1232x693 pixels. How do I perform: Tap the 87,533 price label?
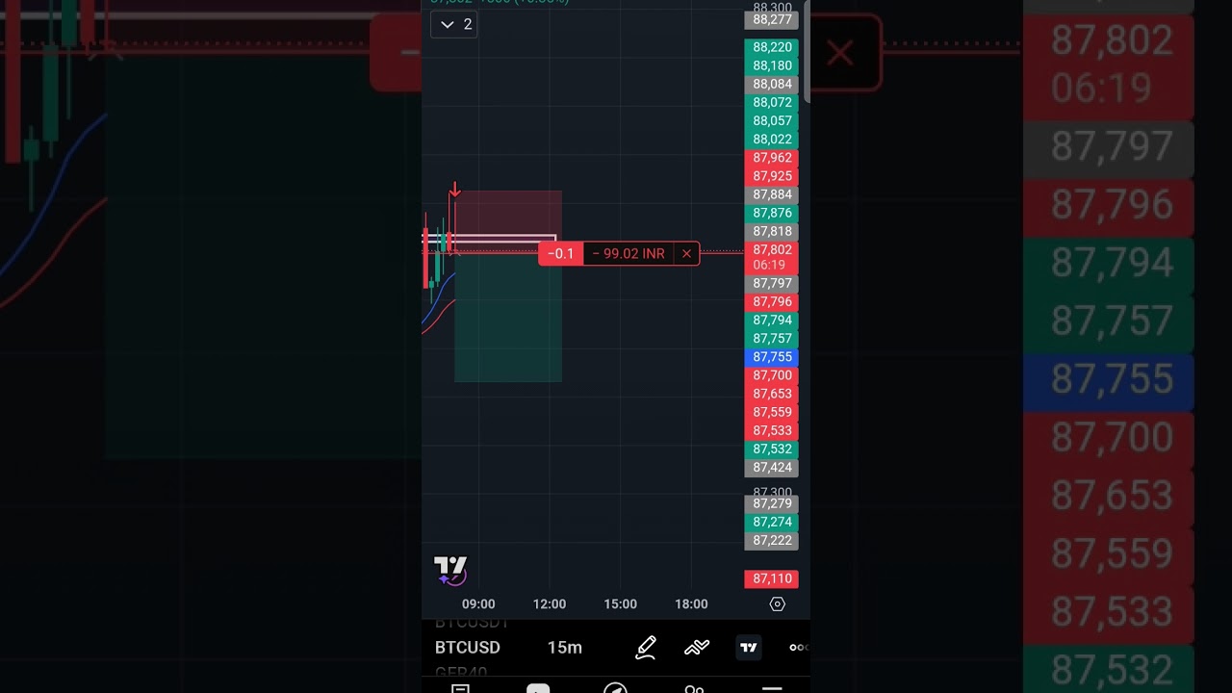tap(772, 430)
